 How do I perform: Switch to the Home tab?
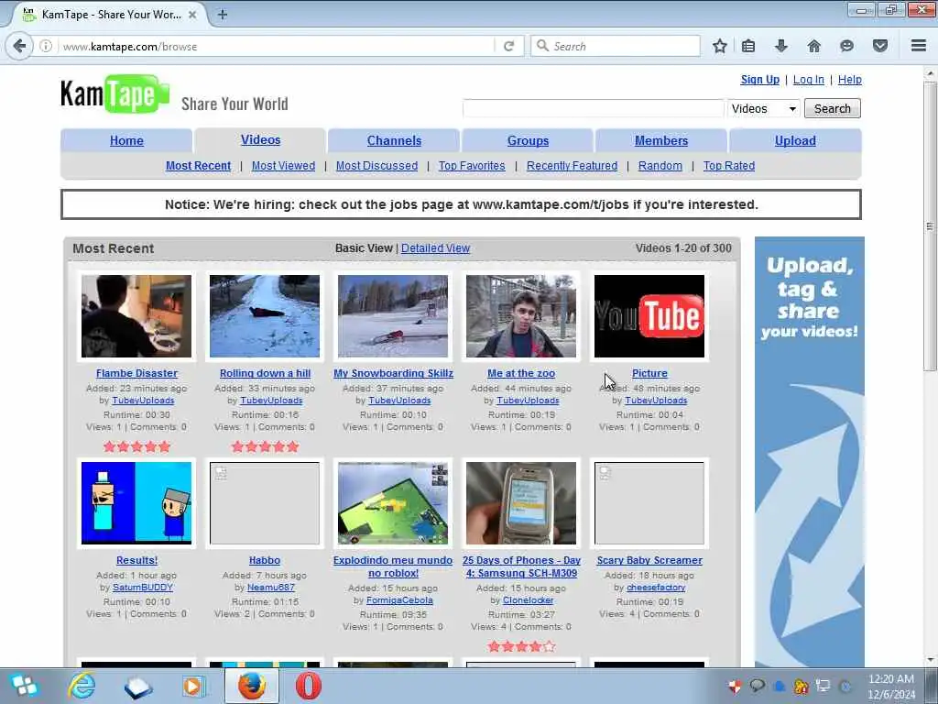(126, 140)
